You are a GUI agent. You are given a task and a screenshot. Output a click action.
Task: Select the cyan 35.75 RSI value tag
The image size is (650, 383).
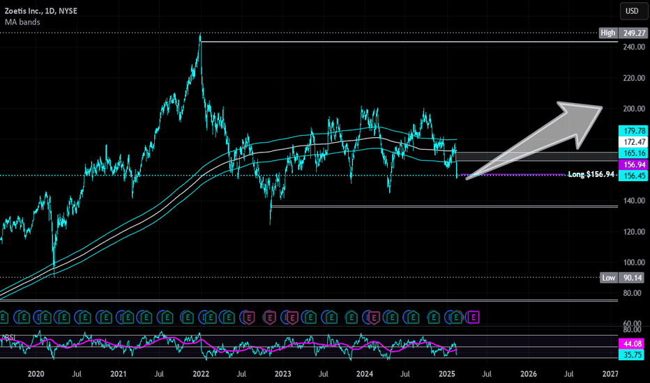tap(633, 355)
